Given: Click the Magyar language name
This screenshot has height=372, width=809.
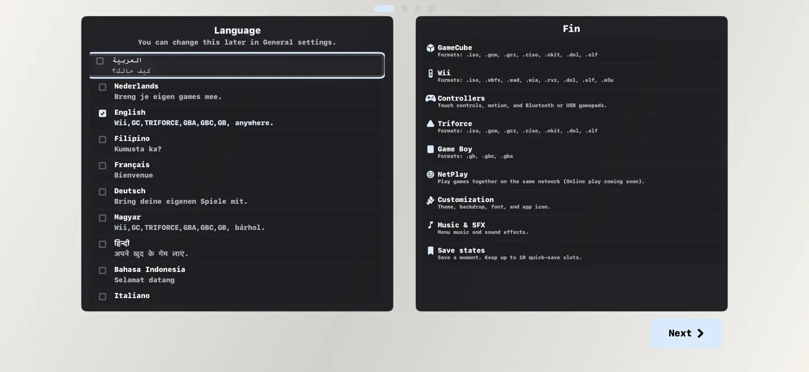Looking at the screenshot, I should tap(127, 217).
